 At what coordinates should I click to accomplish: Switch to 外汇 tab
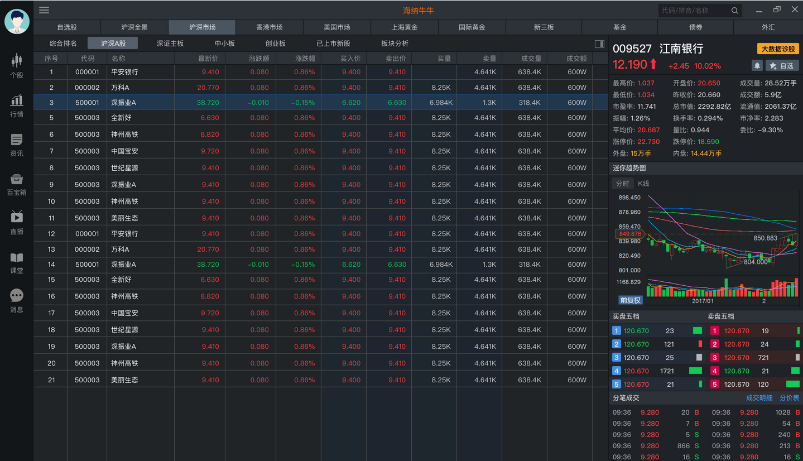pos(768,27)
